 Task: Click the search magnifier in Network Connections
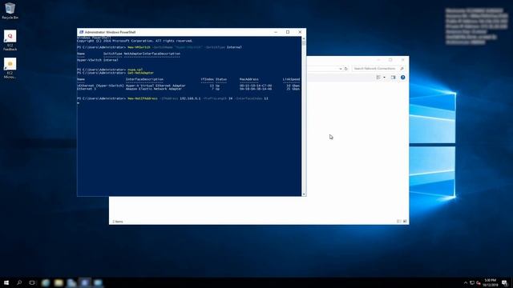[x=402, y=69]
